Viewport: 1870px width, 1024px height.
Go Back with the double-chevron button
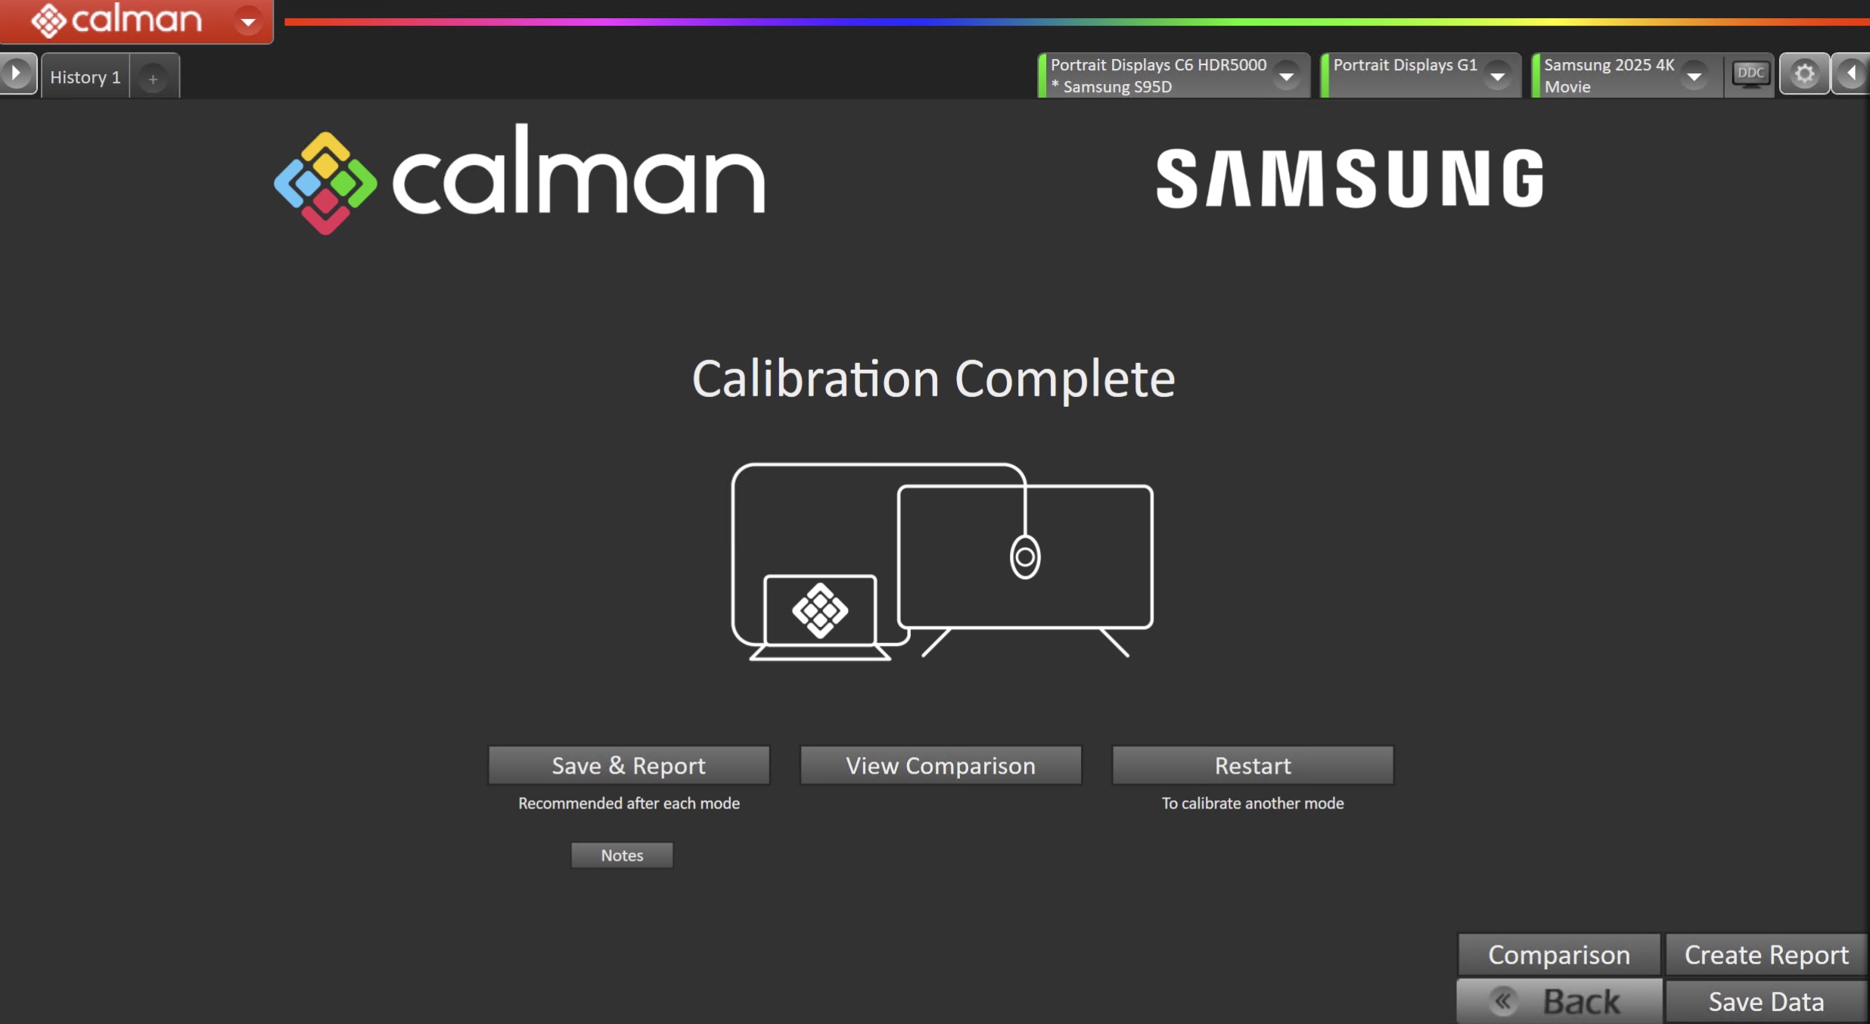(1558, 1001)
